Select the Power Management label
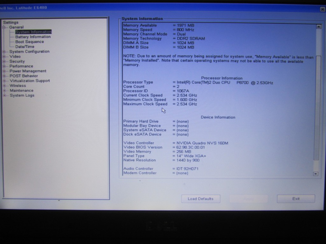 [28, 71]
